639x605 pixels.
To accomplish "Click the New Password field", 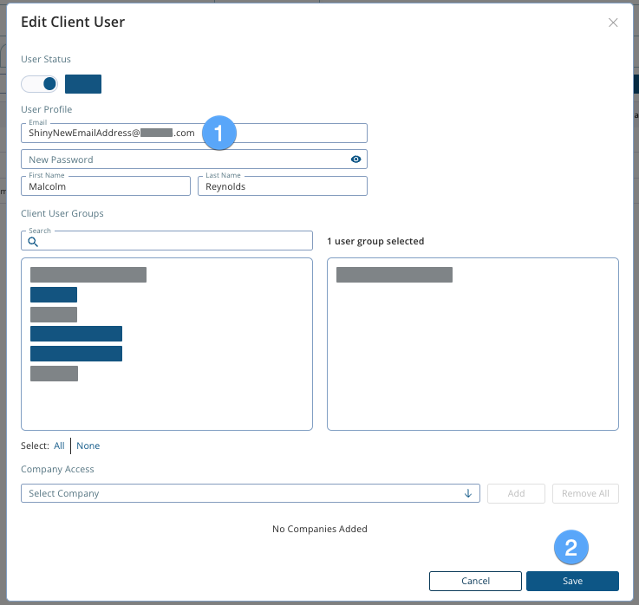I will pyautogui.click(x=194, y=159).
